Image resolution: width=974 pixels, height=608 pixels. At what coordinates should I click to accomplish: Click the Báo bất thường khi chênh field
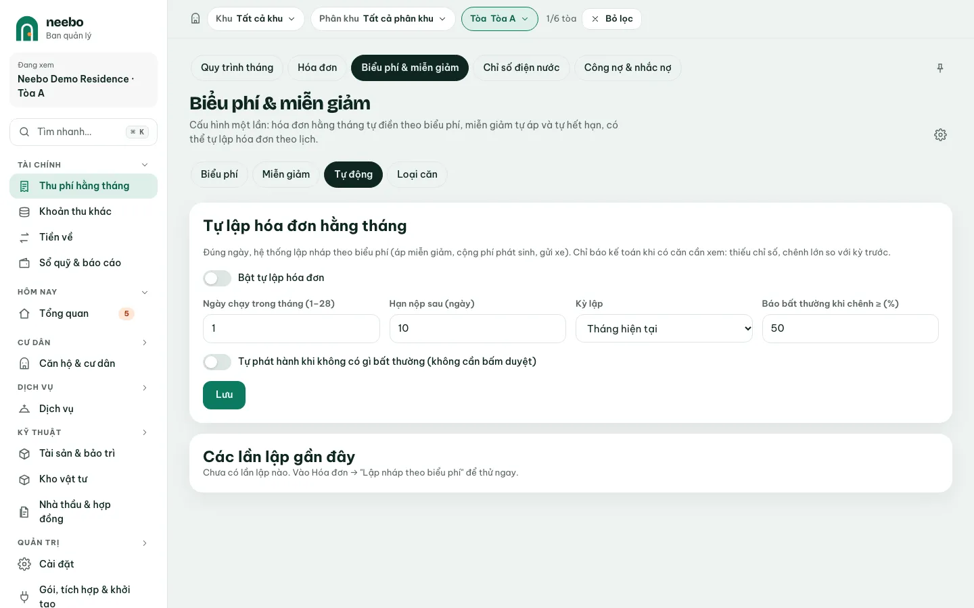[850, 328]
